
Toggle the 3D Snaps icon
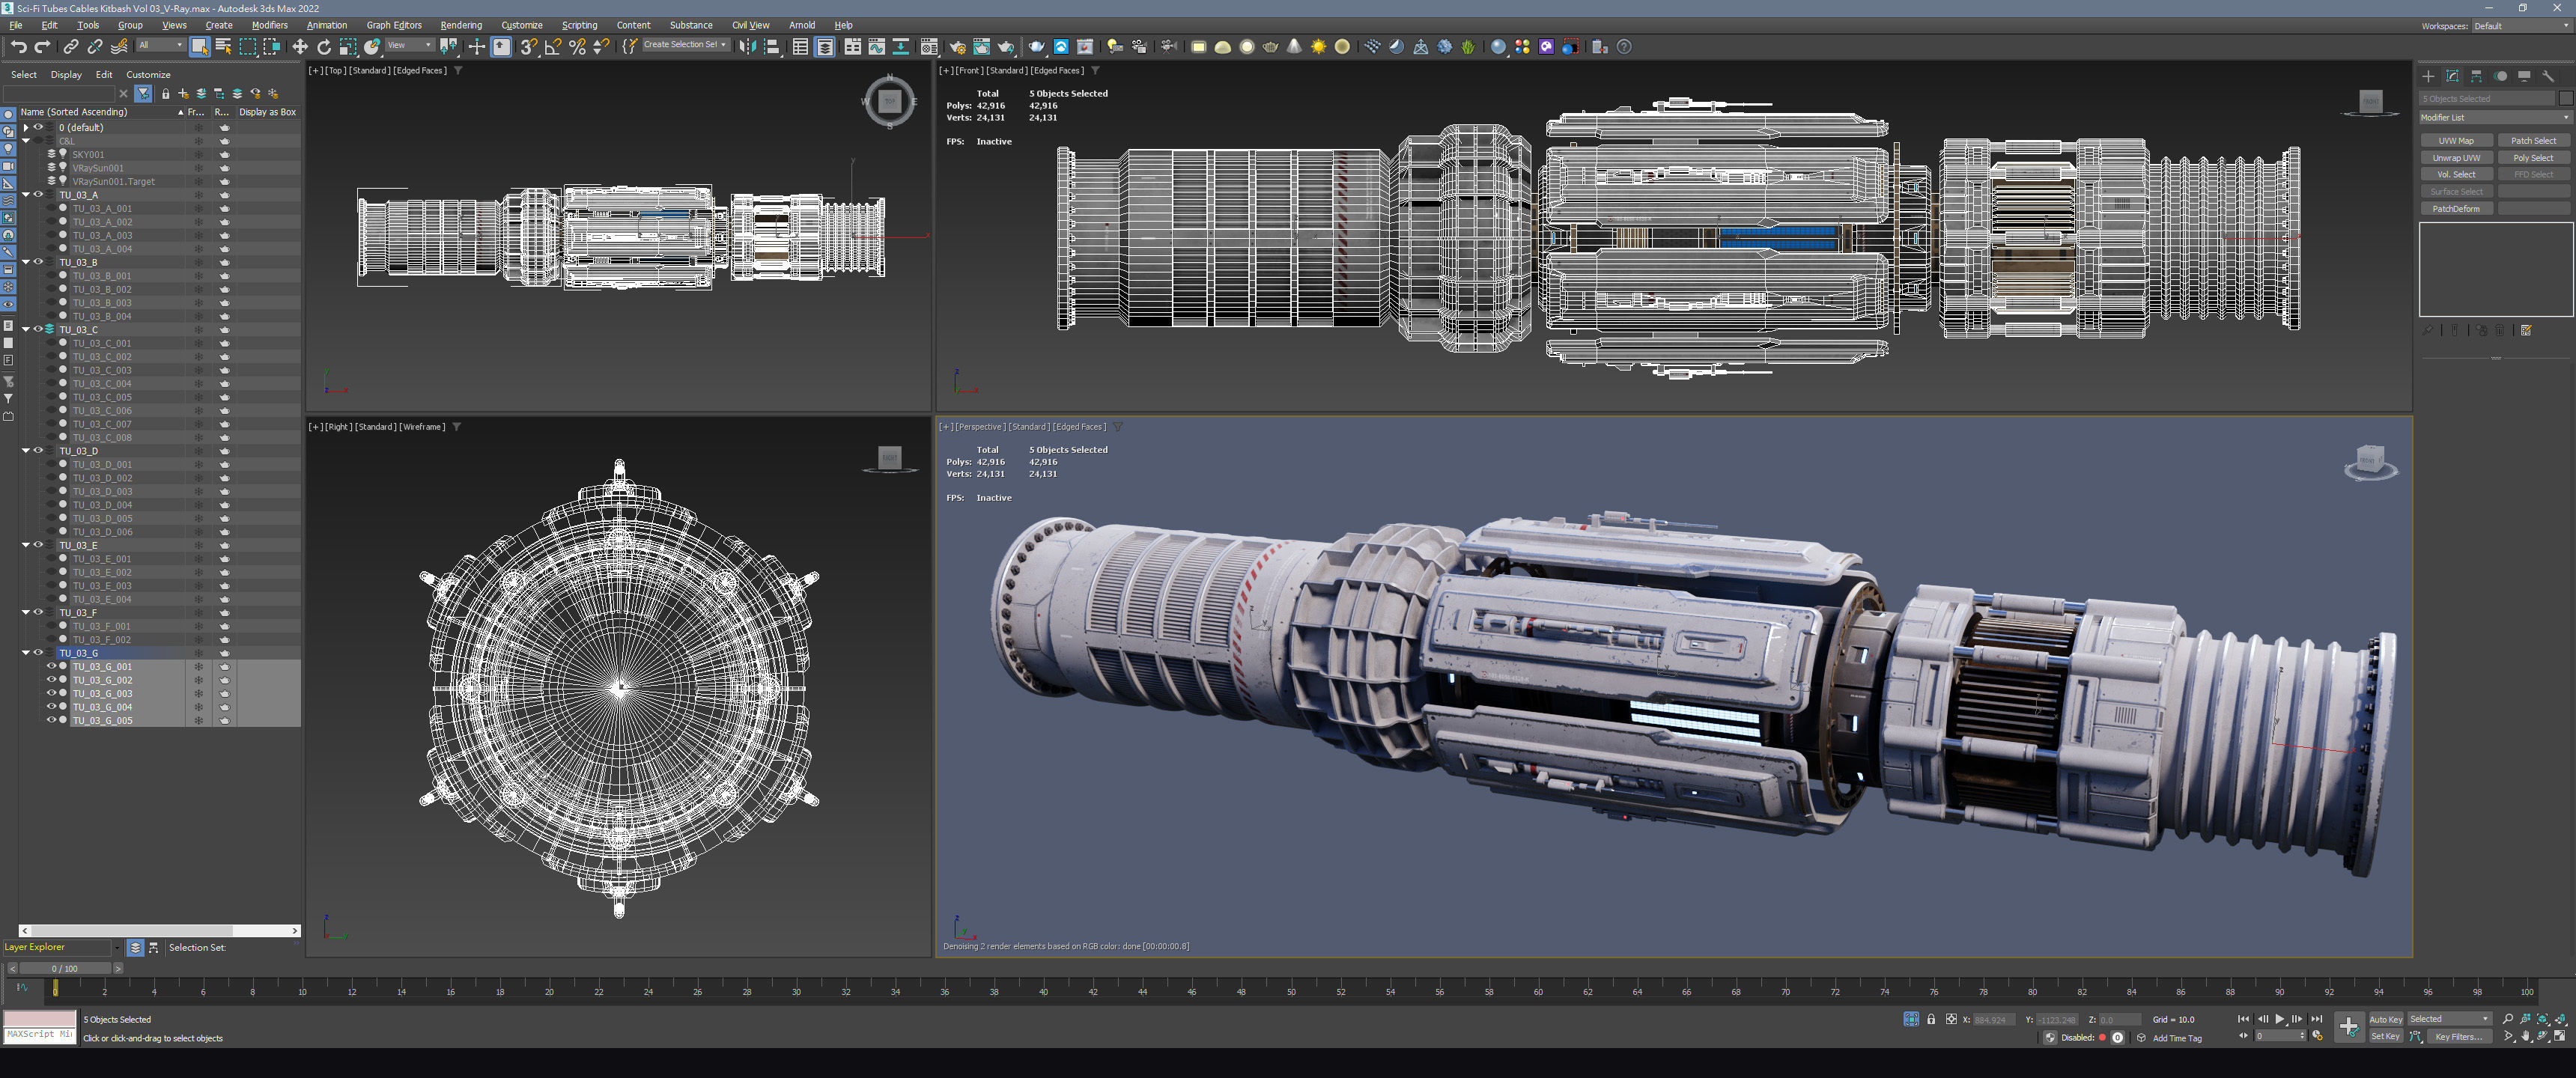coord(529,47)
